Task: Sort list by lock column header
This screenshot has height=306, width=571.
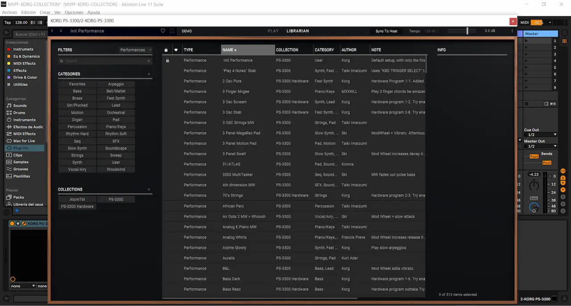Action: (166, 50)
